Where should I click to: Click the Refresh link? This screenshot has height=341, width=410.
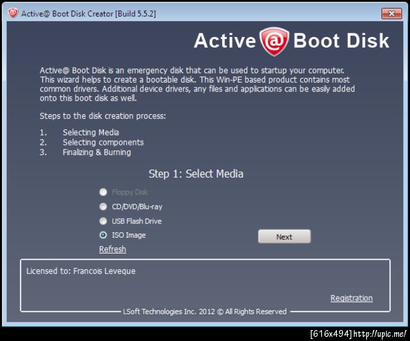[113, 249]
